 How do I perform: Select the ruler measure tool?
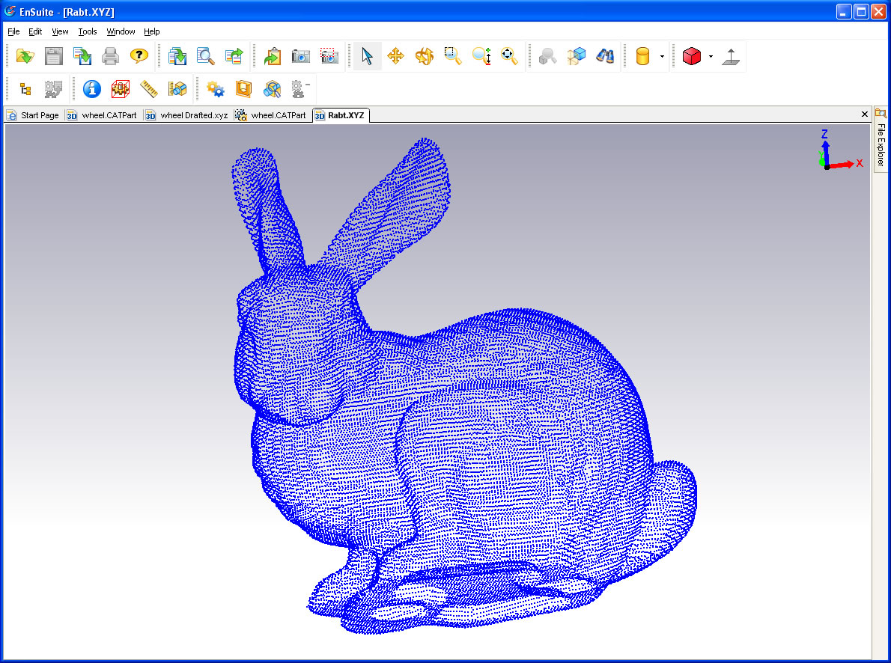[x=149, y=89]
